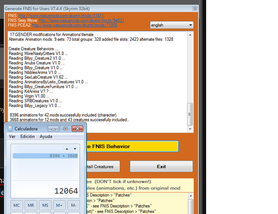Click the line 'Reading SRBCreatures V1.0'
The height and width of the screenshot is (214, 278).
36,101
